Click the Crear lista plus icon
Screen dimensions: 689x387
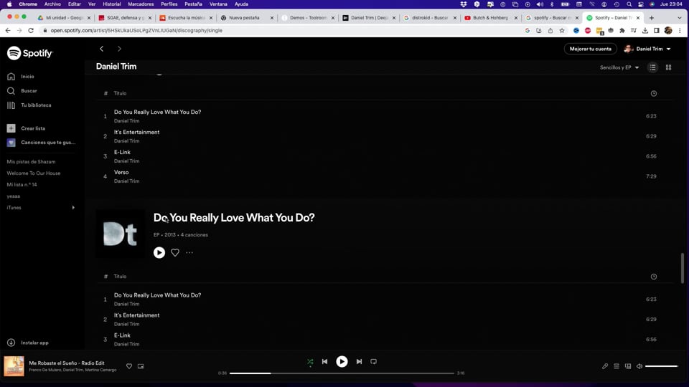point(11,128)
